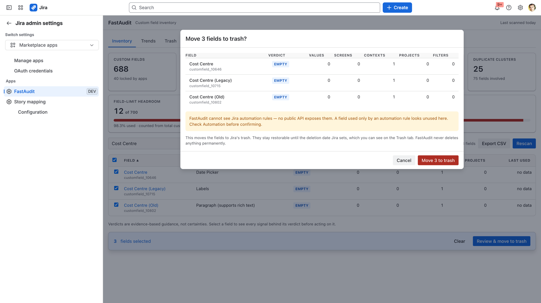Switch to the Trends tab

click(148, 41)
